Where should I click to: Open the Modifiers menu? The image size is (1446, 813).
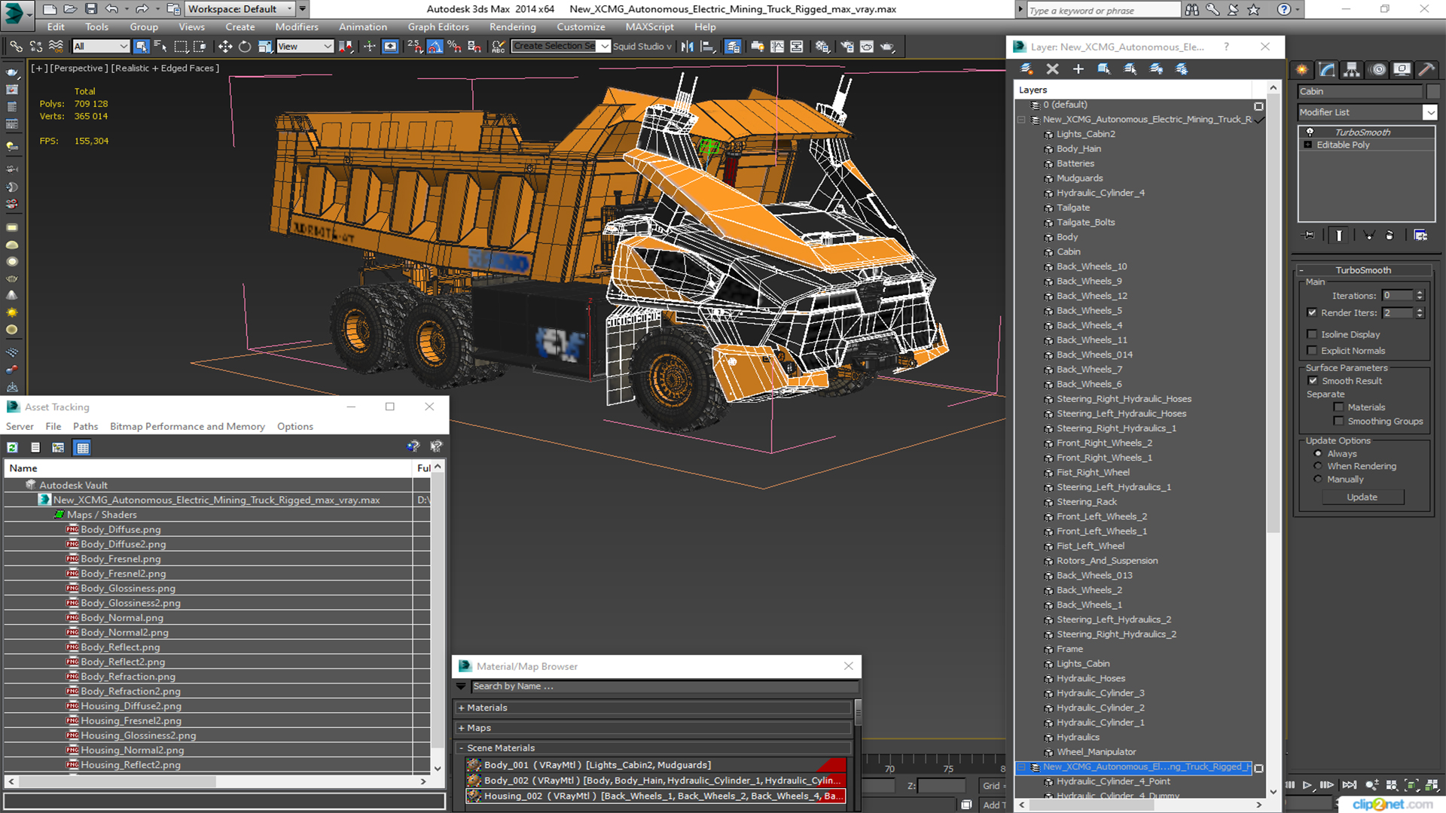(x=297, y=26)
